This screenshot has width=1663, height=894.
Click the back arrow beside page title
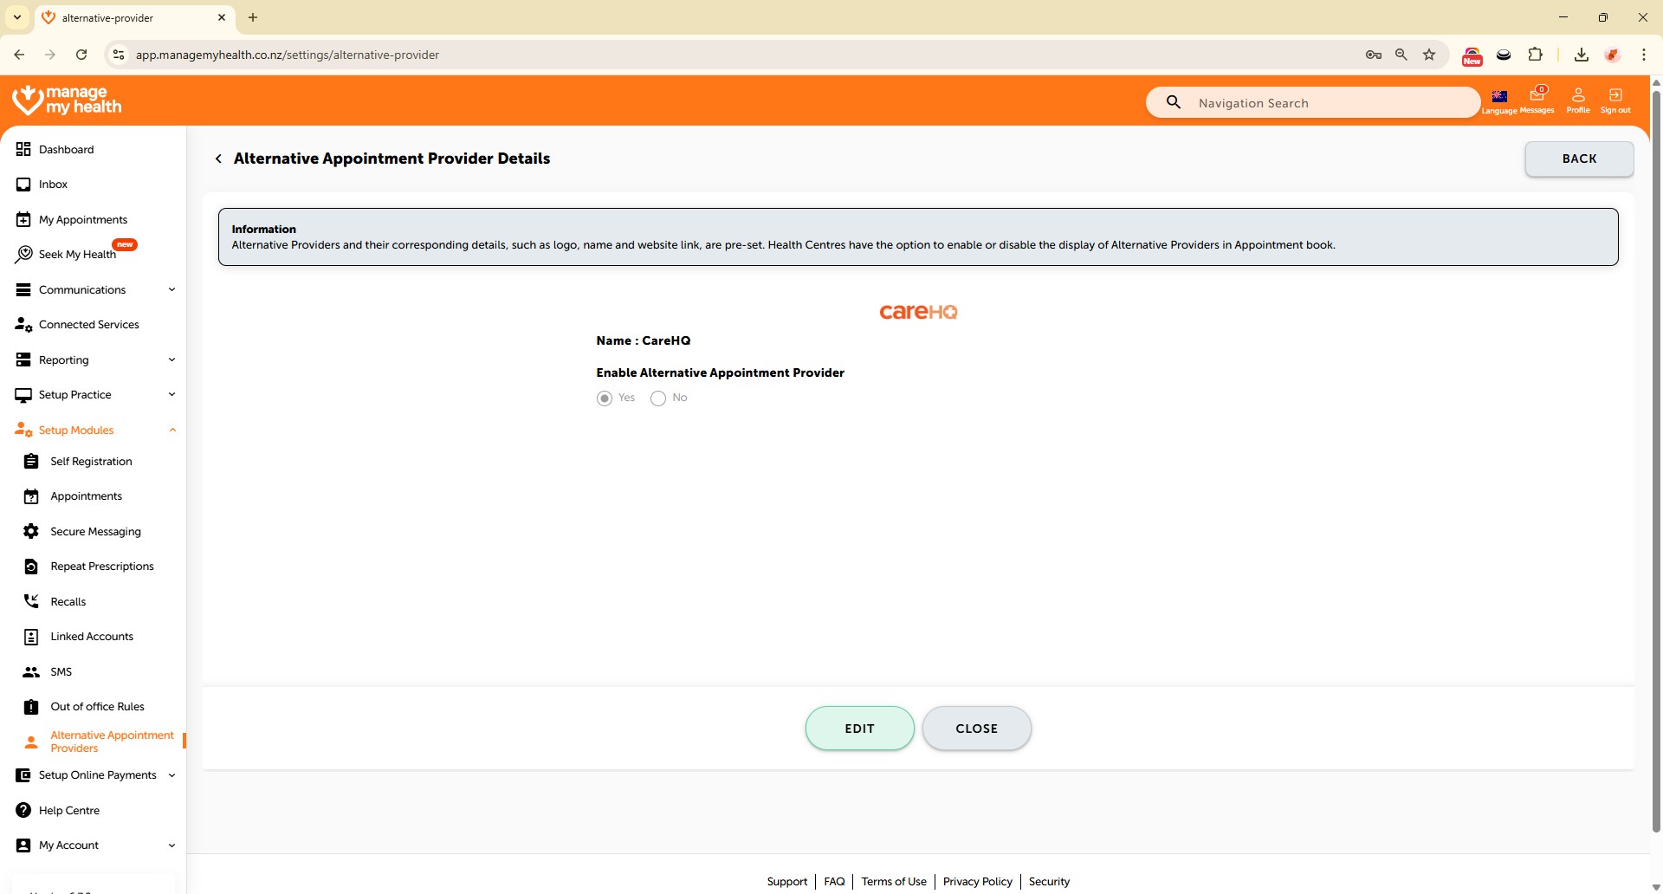[x=218, y=159]
